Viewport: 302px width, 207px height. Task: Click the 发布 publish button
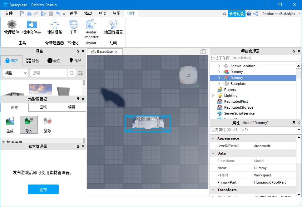[x=43, y=189]
